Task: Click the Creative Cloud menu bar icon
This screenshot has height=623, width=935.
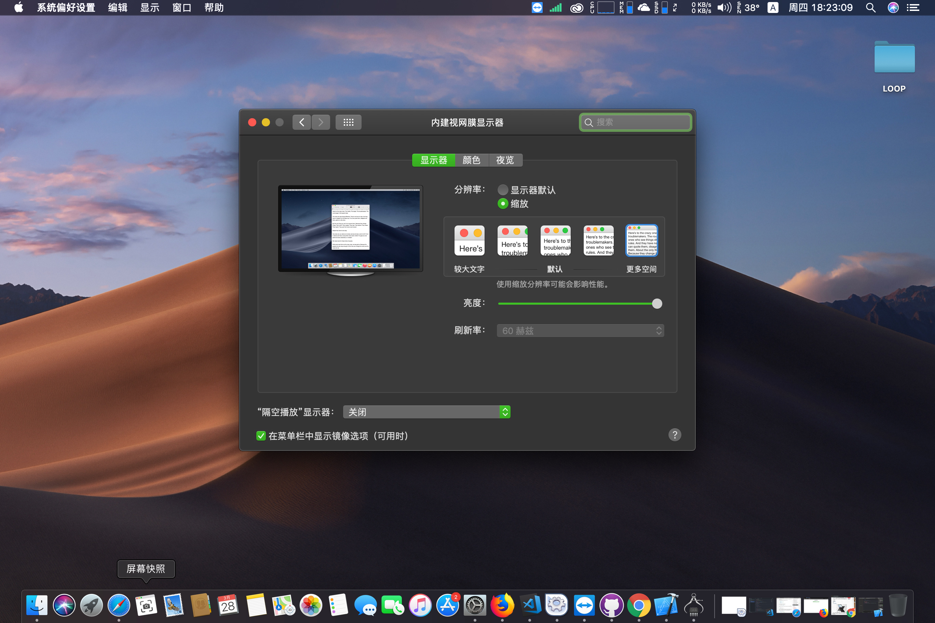Action: coord(577,8)
